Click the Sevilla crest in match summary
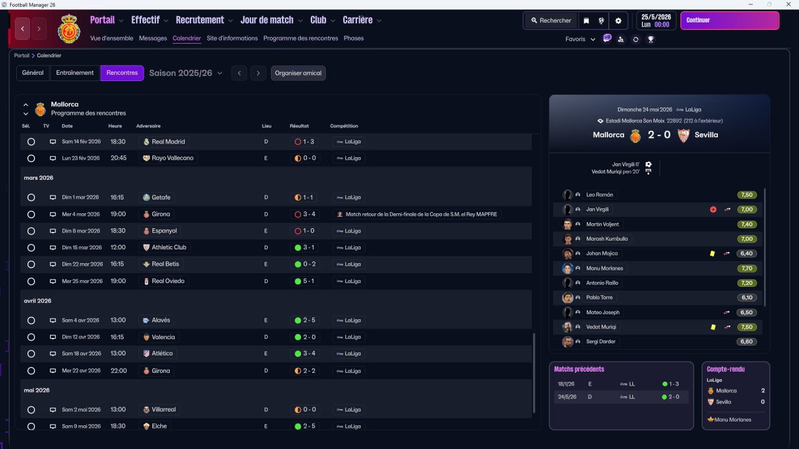799x449 pixels. (683, 135)
